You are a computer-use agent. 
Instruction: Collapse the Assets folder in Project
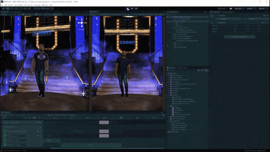(168, 73)
